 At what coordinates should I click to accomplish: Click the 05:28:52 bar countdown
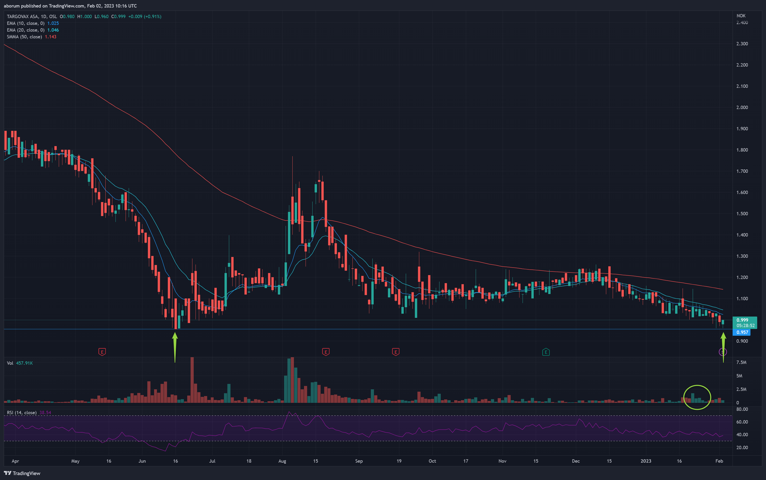coord(745,325)
